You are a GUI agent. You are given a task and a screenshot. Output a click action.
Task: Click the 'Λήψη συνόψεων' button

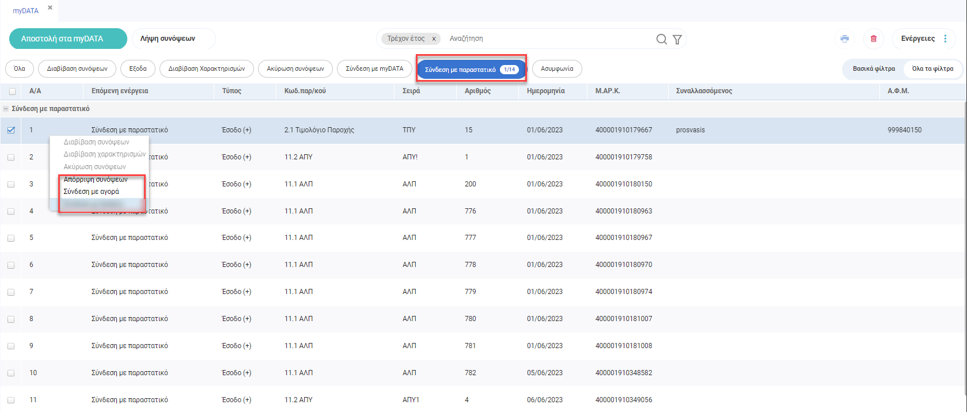[168, 39]
